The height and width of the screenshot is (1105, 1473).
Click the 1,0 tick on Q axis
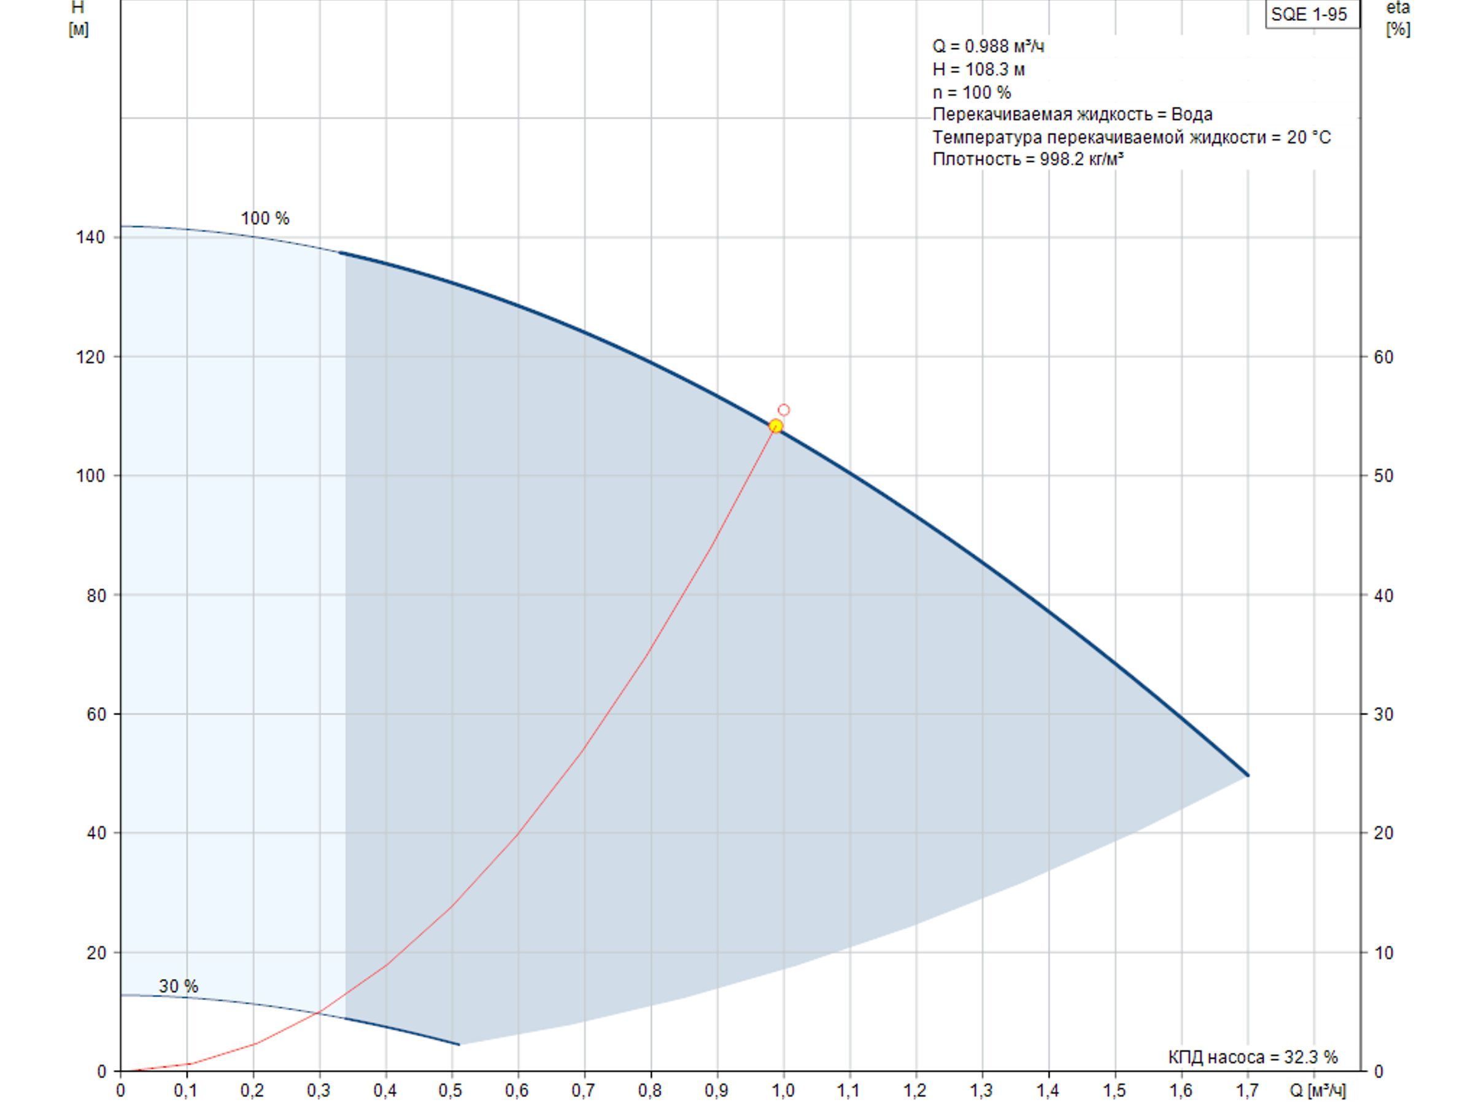[x=783, y=1090]
